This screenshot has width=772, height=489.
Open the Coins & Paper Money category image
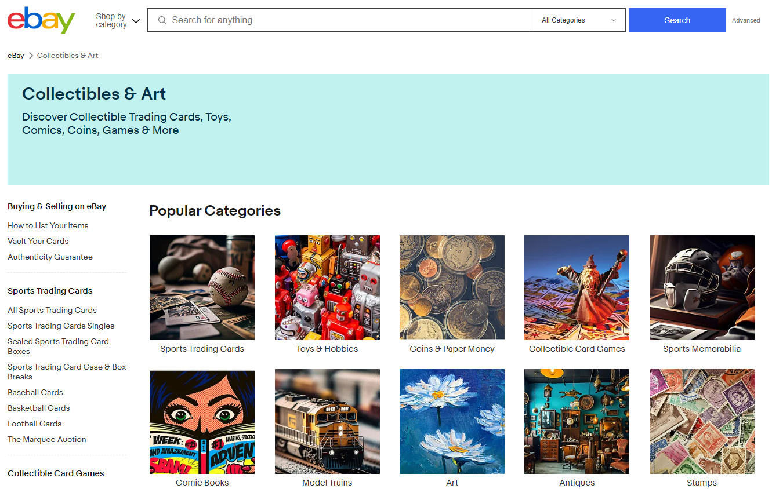[452, 287]
